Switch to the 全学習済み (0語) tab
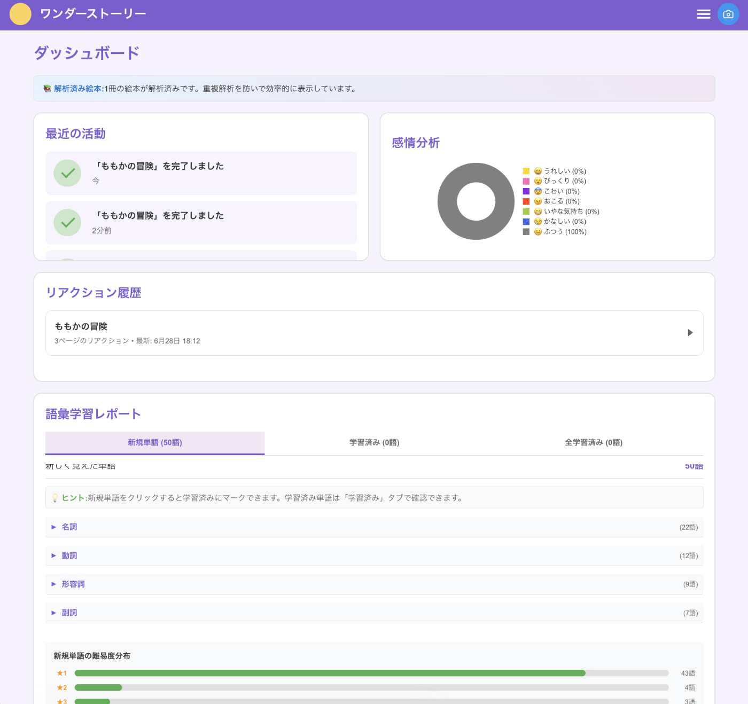Viewport: 748px width, 704px height. click(x=594, y=443)
